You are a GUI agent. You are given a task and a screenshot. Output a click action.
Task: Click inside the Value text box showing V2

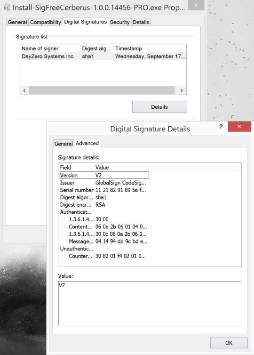pyautogui.click(x=150, y=303)
